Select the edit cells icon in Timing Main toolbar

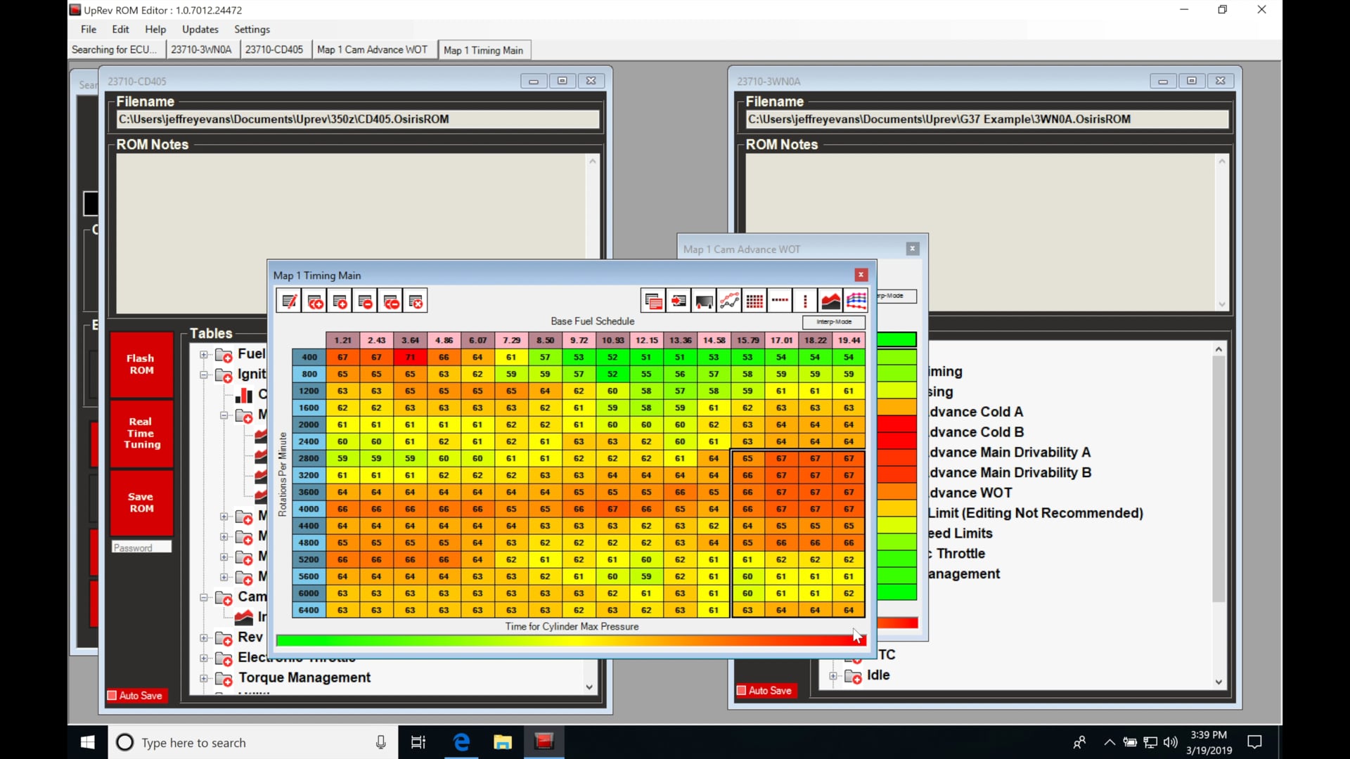point(289,300)
